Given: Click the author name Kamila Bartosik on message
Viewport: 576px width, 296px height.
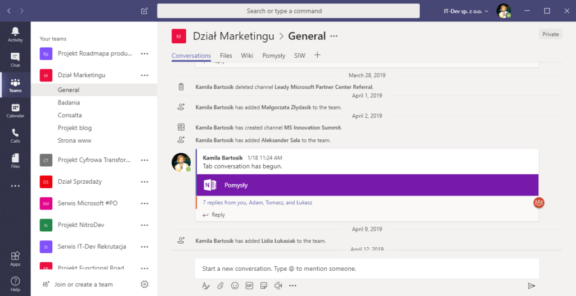Looking at the screenshot, I should (x=223, y=158).
